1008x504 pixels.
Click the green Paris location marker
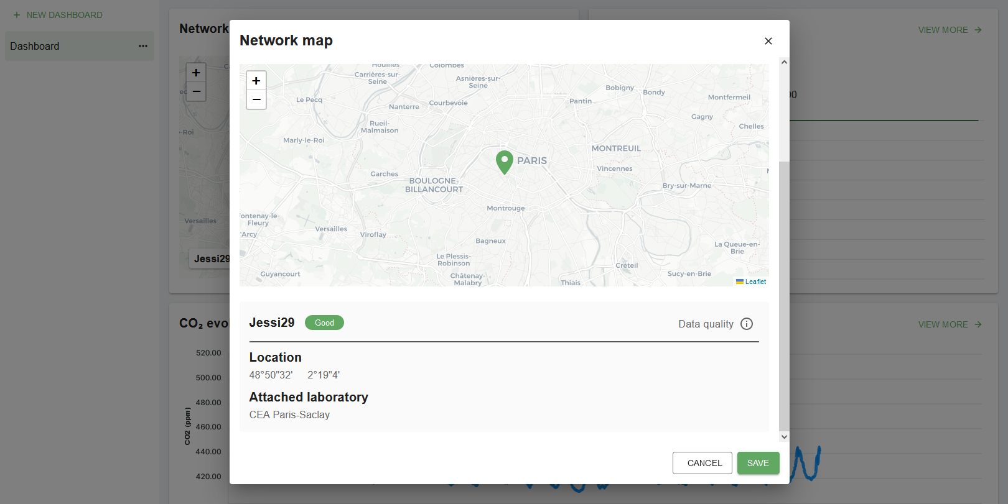[505, 162]
